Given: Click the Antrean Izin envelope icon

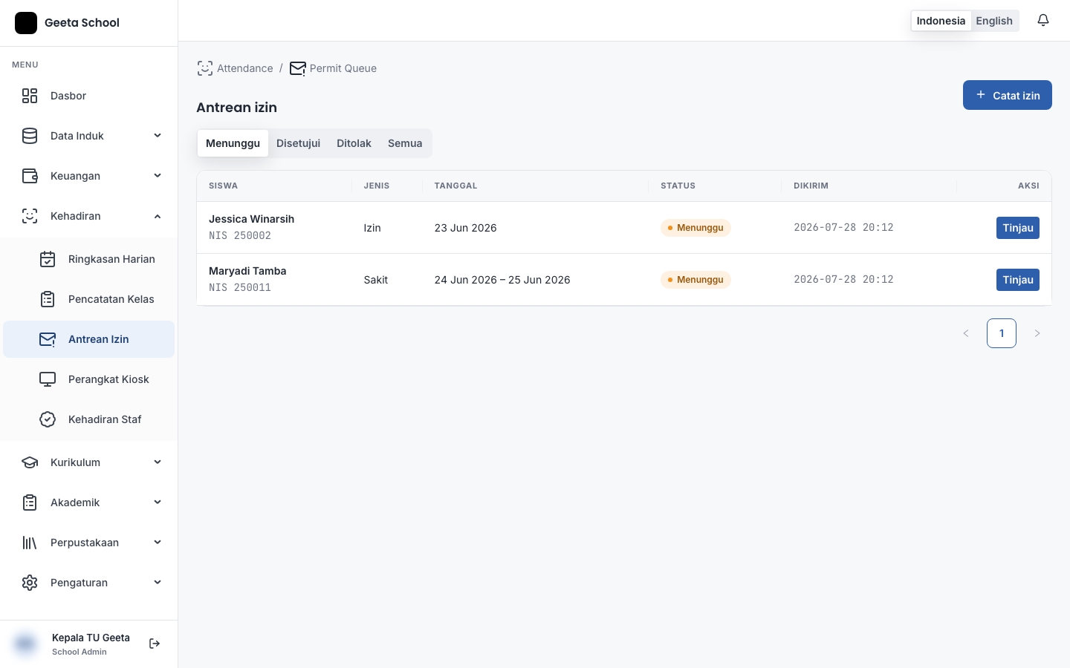Looking at the screenshot, I should (x=48, y=339).
